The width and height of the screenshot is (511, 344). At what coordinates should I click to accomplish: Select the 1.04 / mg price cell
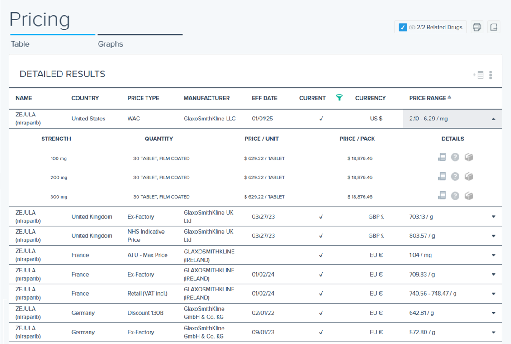point(421,255)
